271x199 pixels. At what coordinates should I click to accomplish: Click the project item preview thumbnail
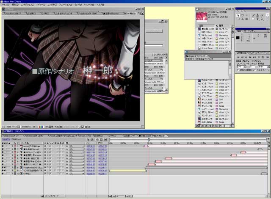click(202, 16)
